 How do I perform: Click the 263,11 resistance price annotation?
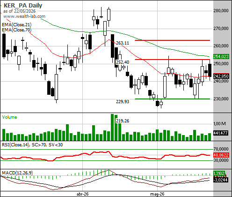[123, 43]
